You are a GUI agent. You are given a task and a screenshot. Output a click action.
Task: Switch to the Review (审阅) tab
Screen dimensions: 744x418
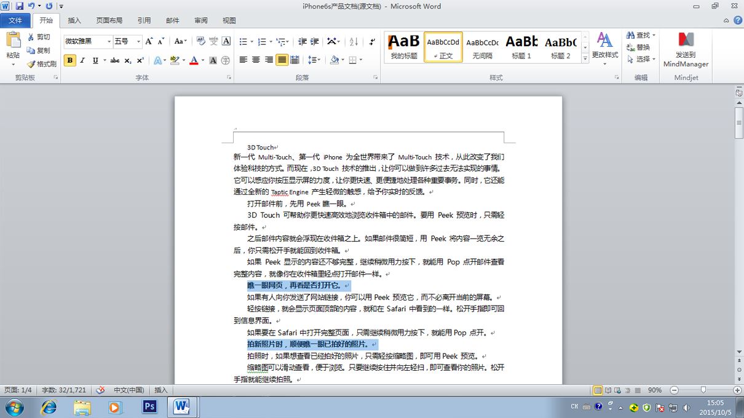[201, 20]
